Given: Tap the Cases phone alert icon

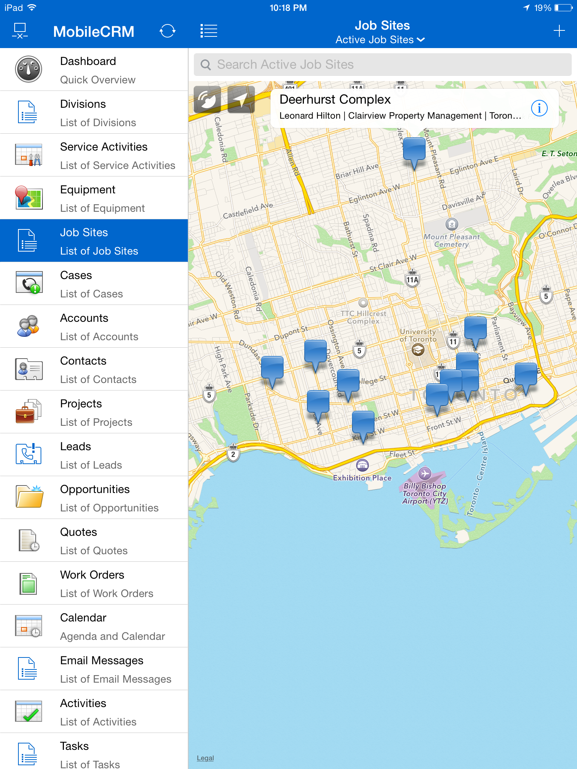Looking at the screenshot, I should [x=29, y=283].
